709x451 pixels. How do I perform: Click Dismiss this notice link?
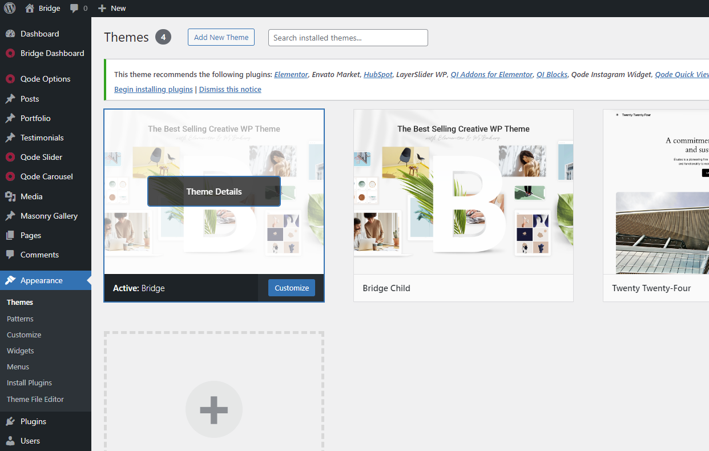click(x=230, y=89)
